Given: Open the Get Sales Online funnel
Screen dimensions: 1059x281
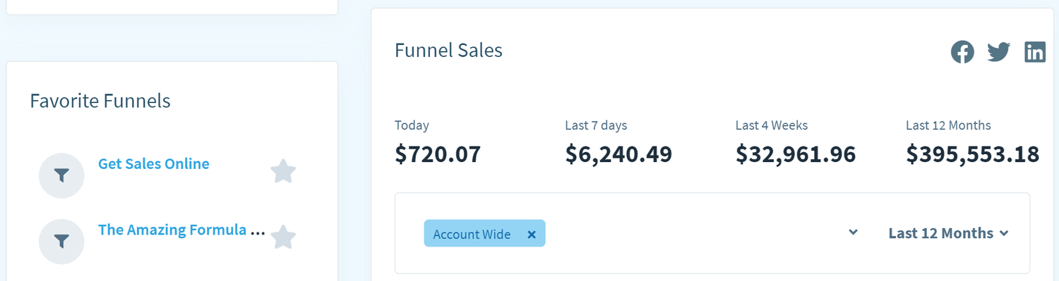Looking at the screenshot, I should pyautogui.click(x=154, y=164).
